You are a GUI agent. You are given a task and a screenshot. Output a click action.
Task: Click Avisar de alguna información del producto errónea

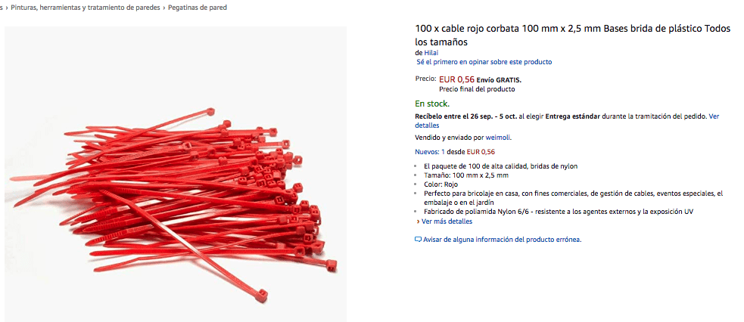click(x=502, y=240)
